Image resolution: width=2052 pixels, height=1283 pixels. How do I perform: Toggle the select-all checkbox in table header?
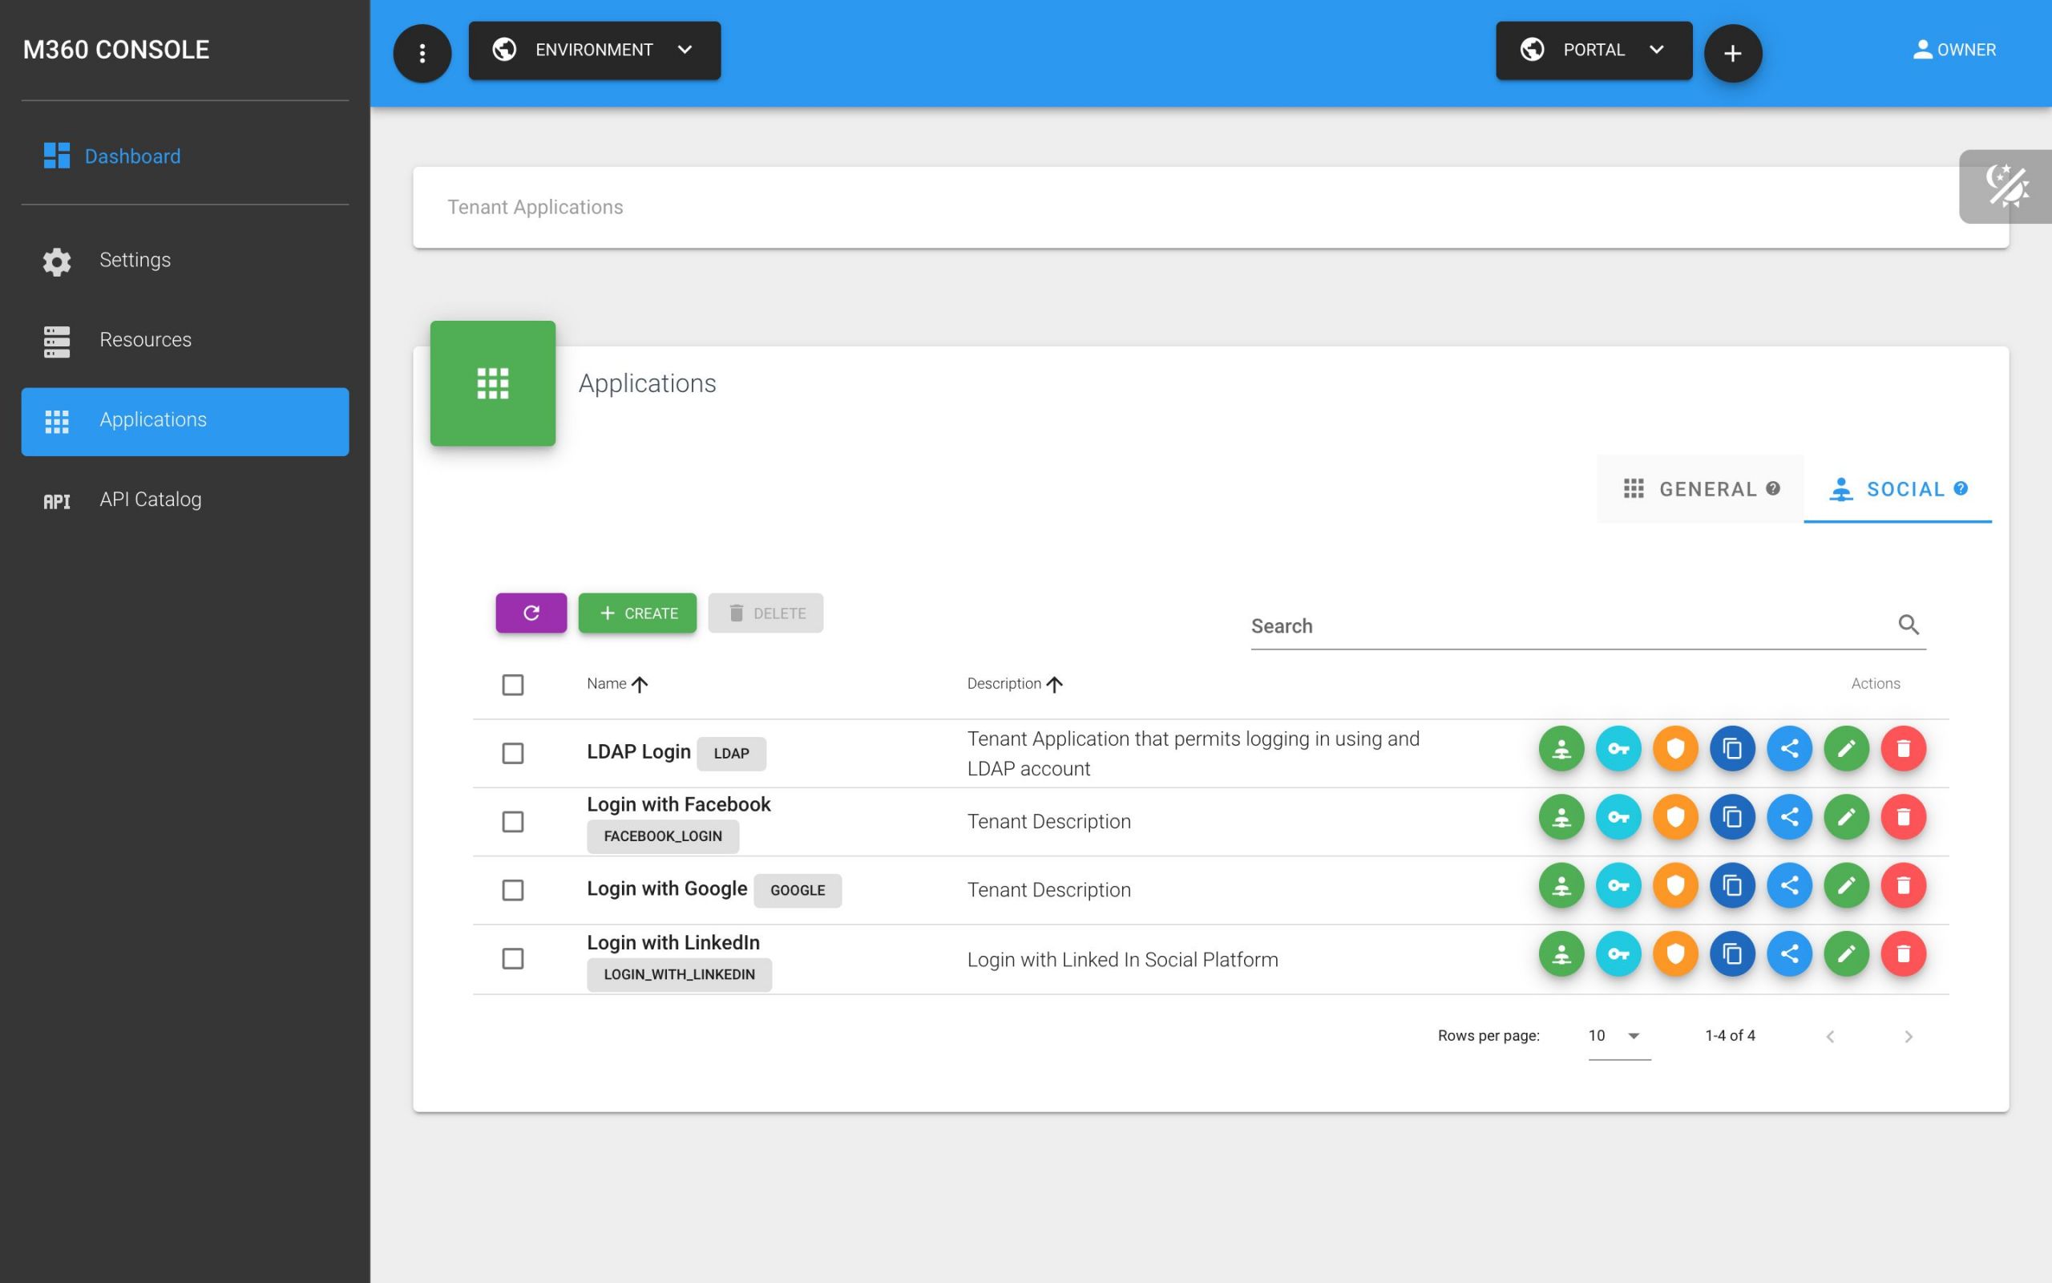(512, 685)
